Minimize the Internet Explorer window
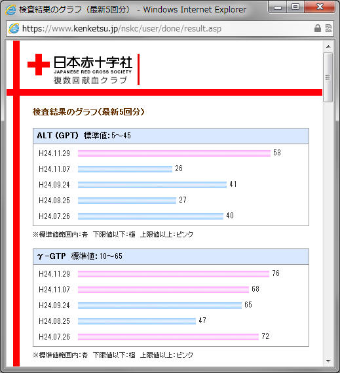Viewport: 340px width, 373px height. point(277,7)
